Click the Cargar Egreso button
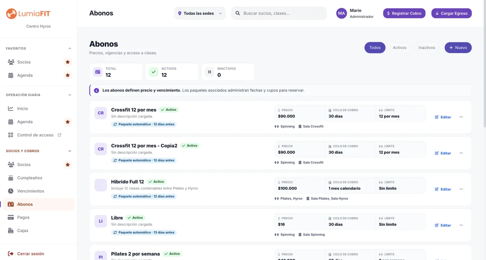The image size is (486, 260). [x=451, y=13]
